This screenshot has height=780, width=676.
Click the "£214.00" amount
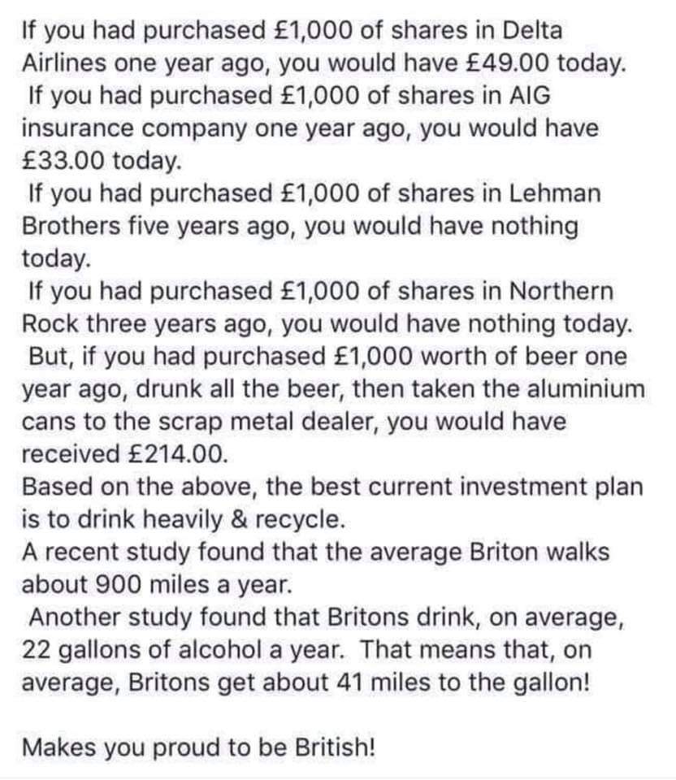coord(173,454)
